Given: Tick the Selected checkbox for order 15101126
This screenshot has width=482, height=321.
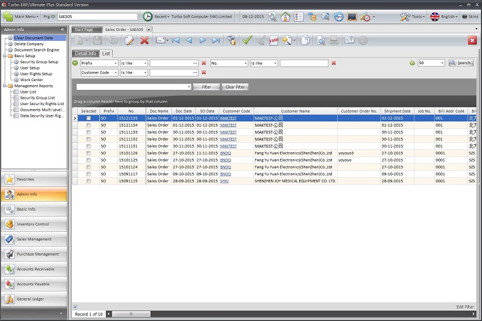Looking at the screenshot, I should point(89,153).
